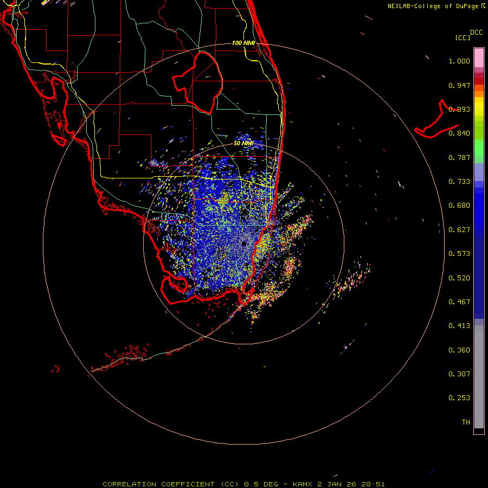Screen dimensions: 488x488
Task: Click the 0.680 color scale value
Action: 459,206
